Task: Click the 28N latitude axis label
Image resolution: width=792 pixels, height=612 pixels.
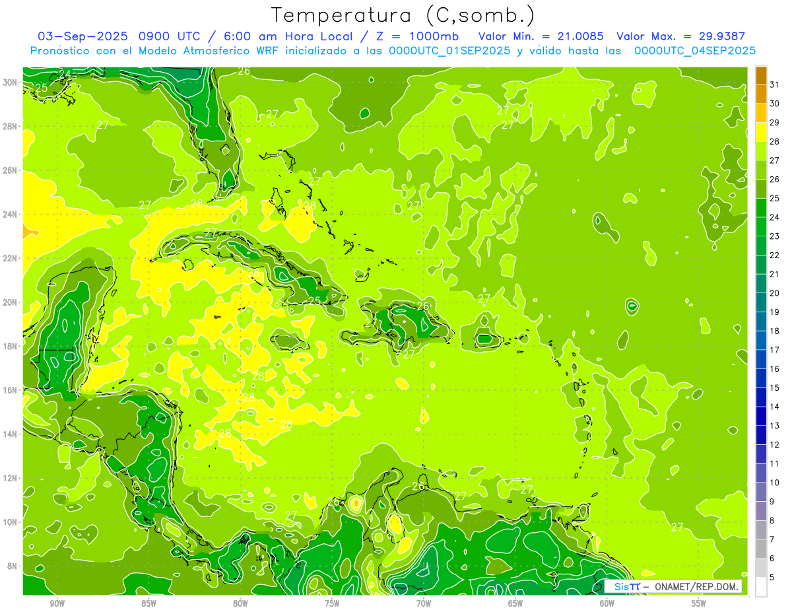Action: click(10, 126)
